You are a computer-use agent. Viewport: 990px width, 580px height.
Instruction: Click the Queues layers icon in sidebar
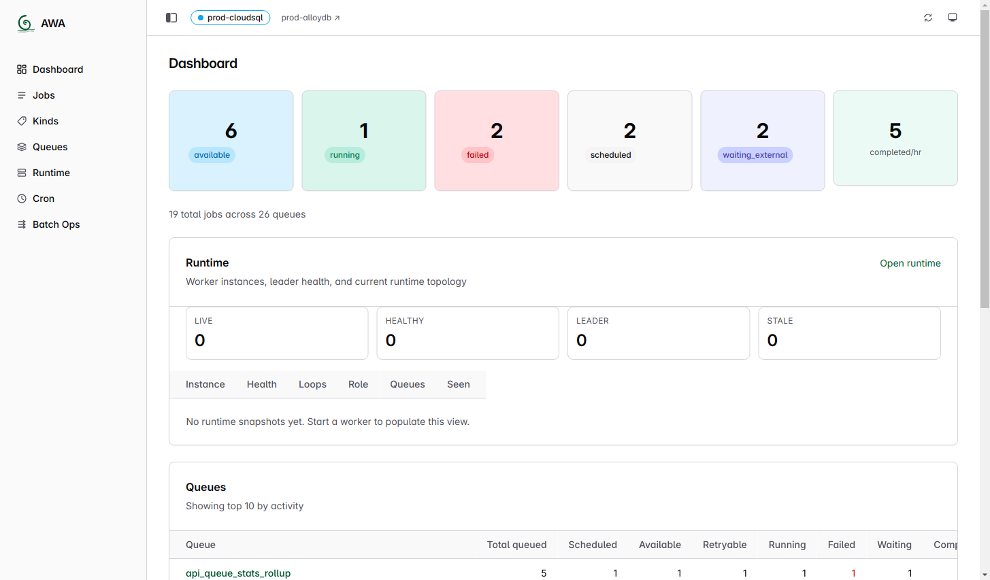[22, 147]
